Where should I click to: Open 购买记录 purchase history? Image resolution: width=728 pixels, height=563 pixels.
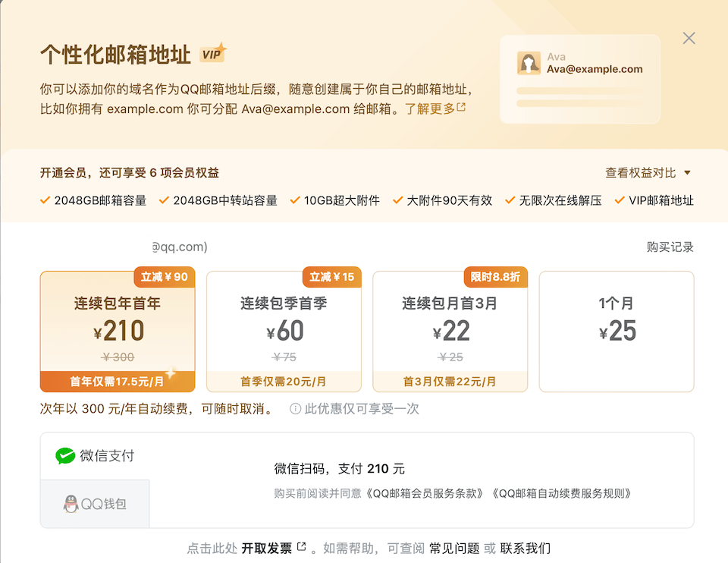click(x=670, y=247)
